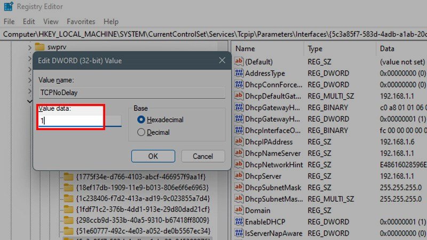427x240 pixels.
Task: Click the Value data input field
Action: click(80, 121)
